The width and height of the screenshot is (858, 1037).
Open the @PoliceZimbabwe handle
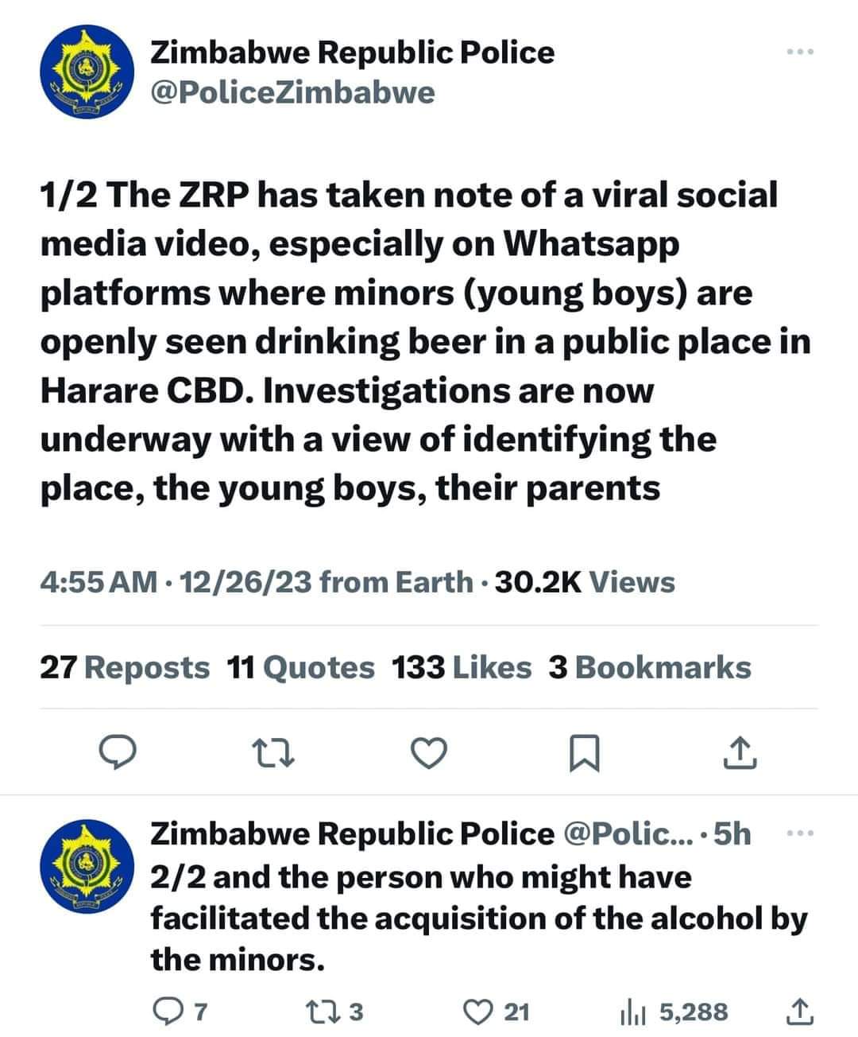tap(293, 92)
